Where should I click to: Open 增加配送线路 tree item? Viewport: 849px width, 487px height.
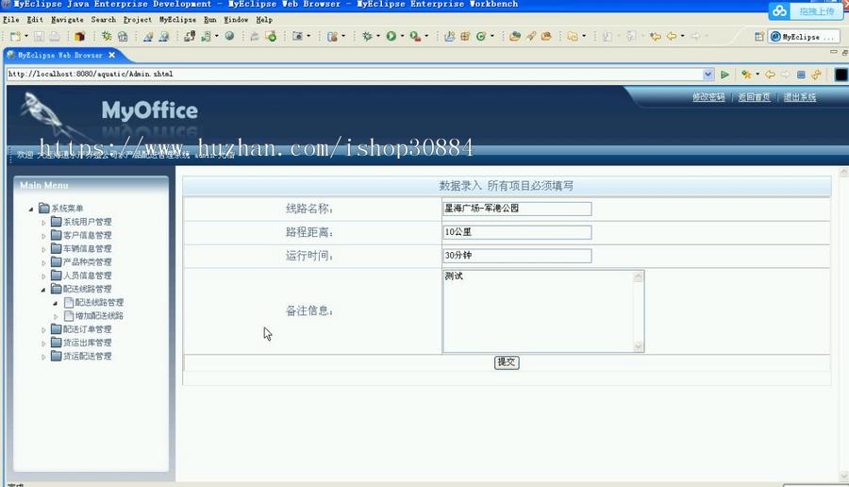[x=99, y=316]
